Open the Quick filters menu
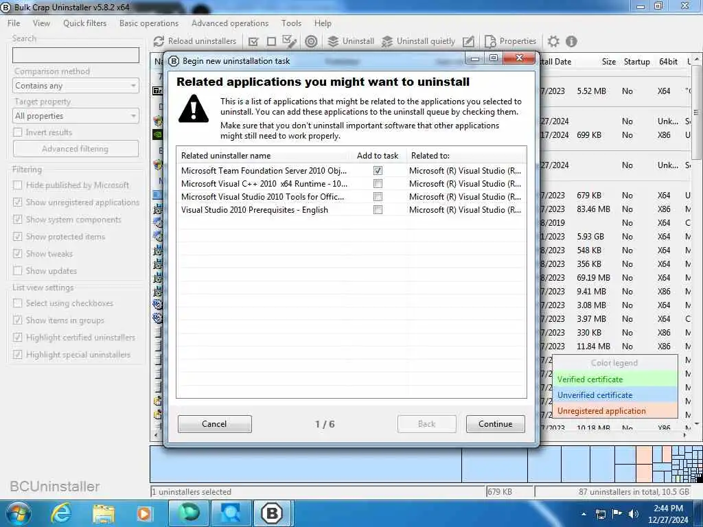703x527 pixels. [84, 23]
